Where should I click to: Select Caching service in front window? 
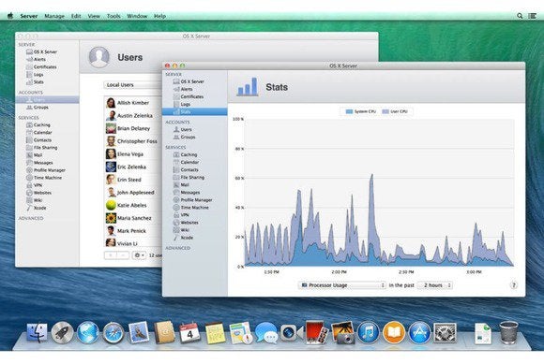click(195, 154)
